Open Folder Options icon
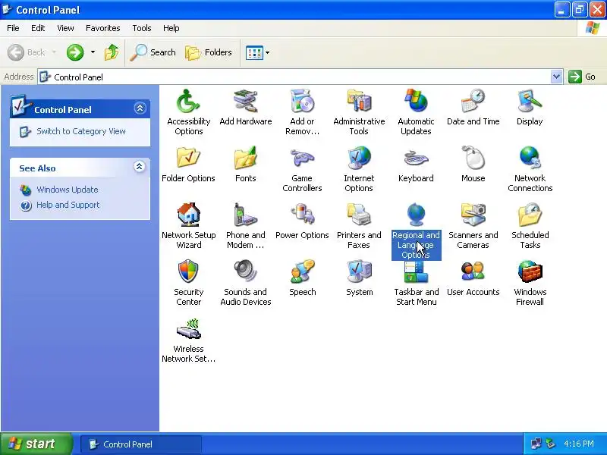The height and width of the screenshot is (455, 607). point(188,158)
